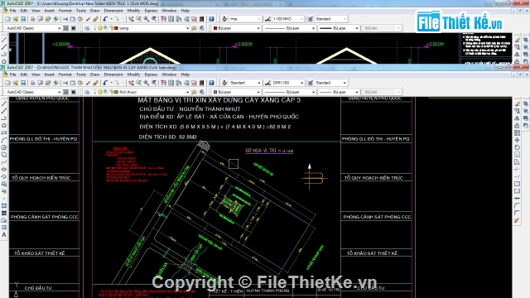
Task: Toggle tuong layer lock icon
Action: [111, 28]
